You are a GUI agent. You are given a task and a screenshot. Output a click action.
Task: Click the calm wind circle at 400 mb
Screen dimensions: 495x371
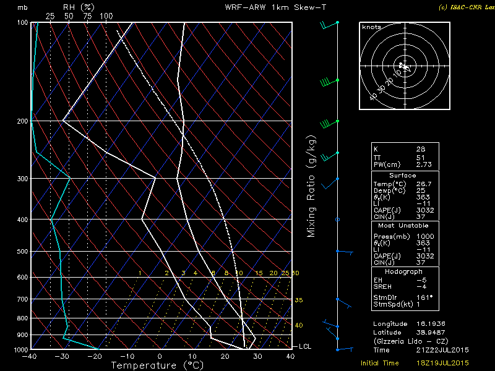[337, 220]
